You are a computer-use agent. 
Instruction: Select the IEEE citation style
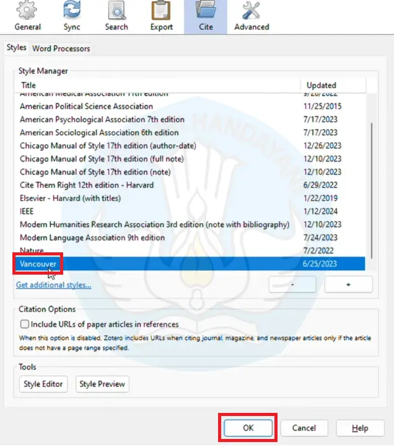pyautogui.click(x=28, y=211)
